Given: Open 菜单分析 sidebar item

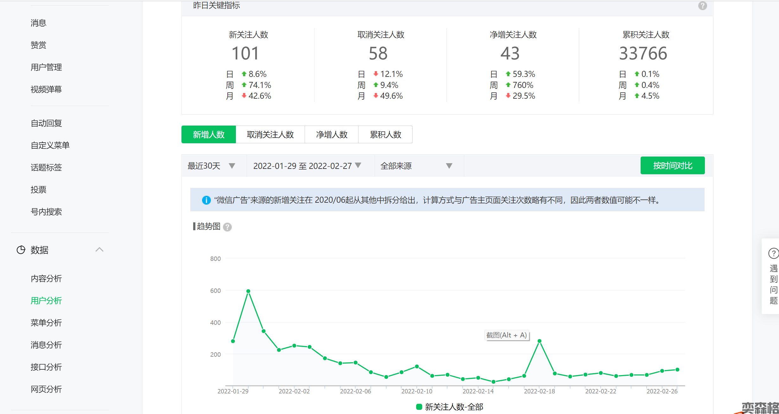Looking at the screenshot, I should (46, 323).
